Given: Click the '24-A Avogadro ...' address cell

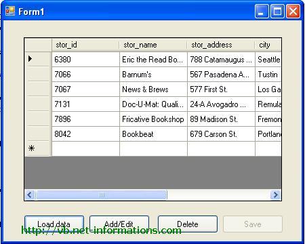Looking at the screenshot, I should pos(221,104).
